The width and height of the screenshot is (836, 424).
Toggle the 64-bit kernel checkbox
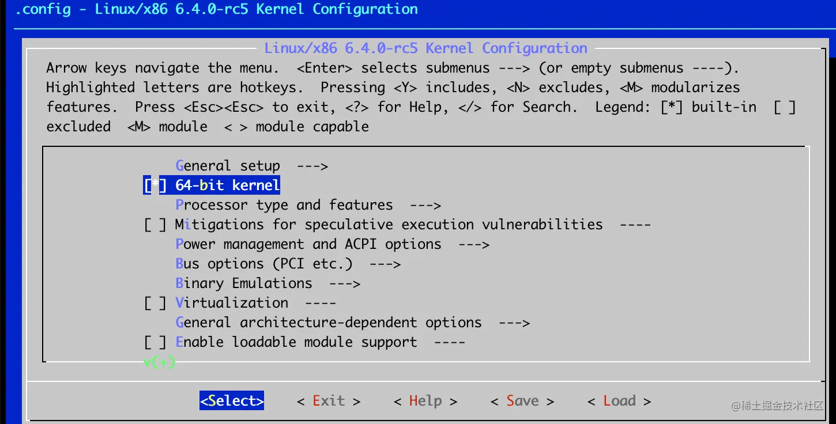[x=155, y=185]
